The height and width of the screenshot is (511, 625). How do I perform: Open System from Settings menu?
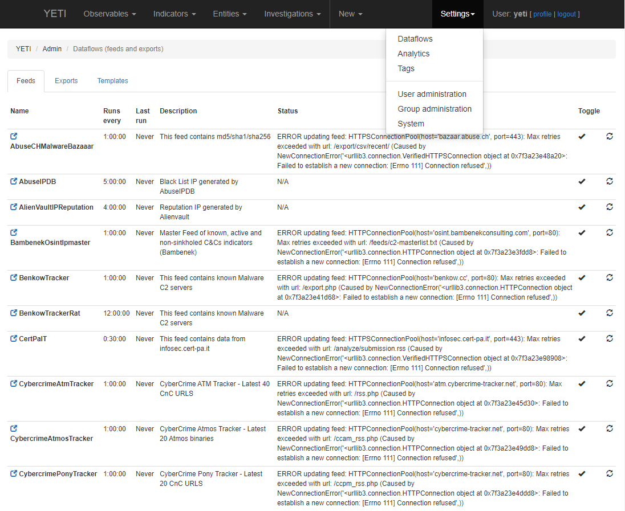click(x=411, y=124)
